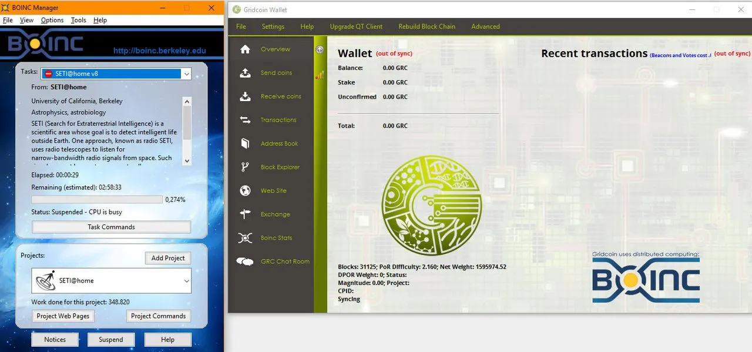Click the Web Site label
Viewport: 752px width, 352px height.
[x=274, y=190]
